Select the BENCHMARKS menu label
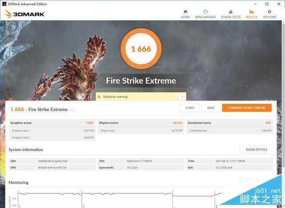The height and width of the screenshot is (208, 285). pyautogui.click(x=205, y=17)
